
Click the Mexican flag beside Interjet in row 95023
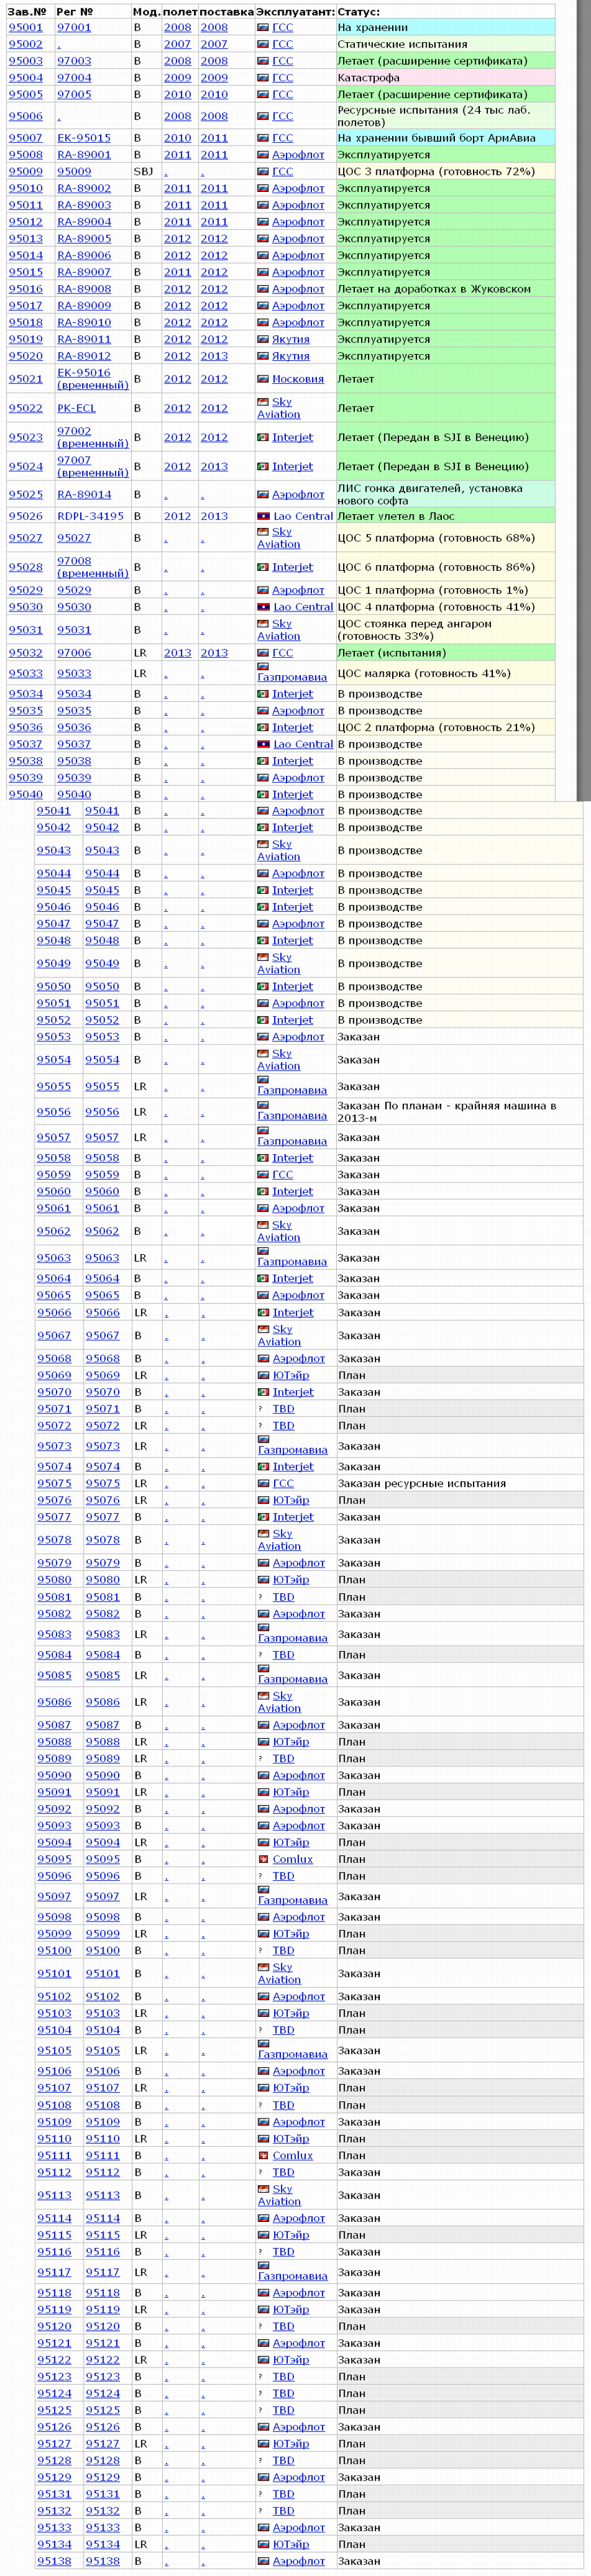(x=263, y=437)
